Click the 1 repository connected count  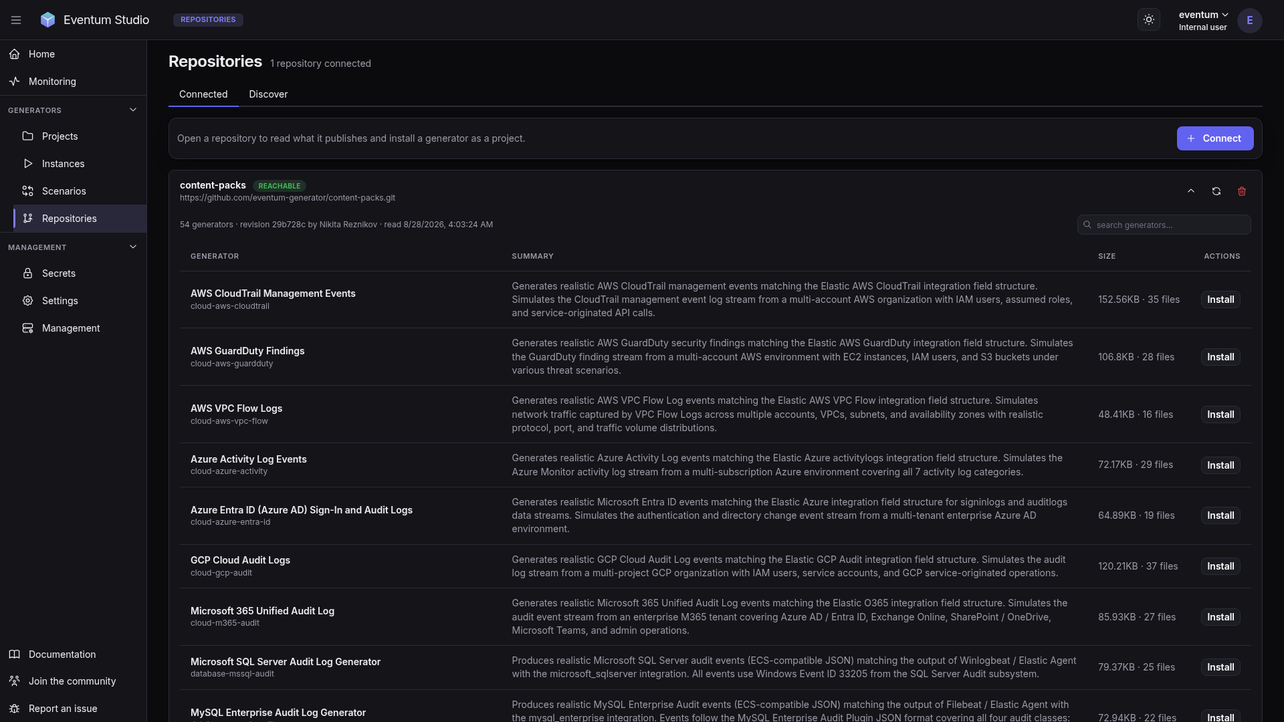(x=320, y=64)
